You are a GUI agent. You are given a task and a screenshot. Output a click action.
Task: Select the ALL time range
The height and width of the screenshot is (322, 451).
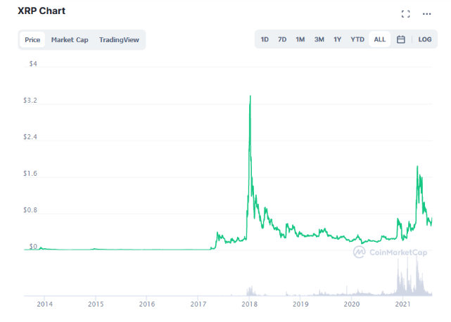(x=379, y=39)
